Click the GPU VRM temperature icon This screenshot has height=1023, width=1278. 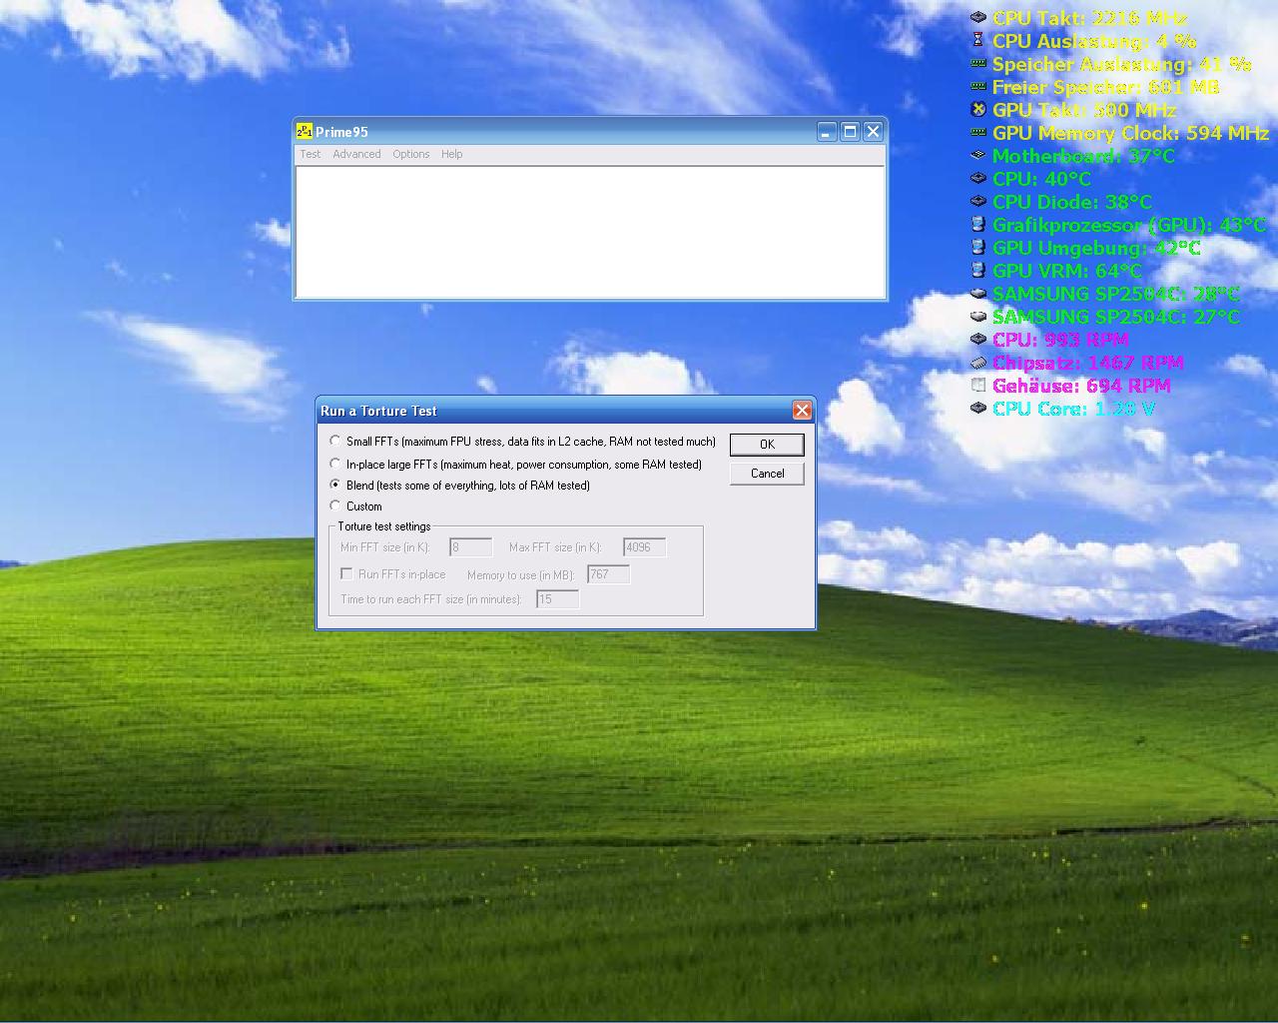[978, 270]
